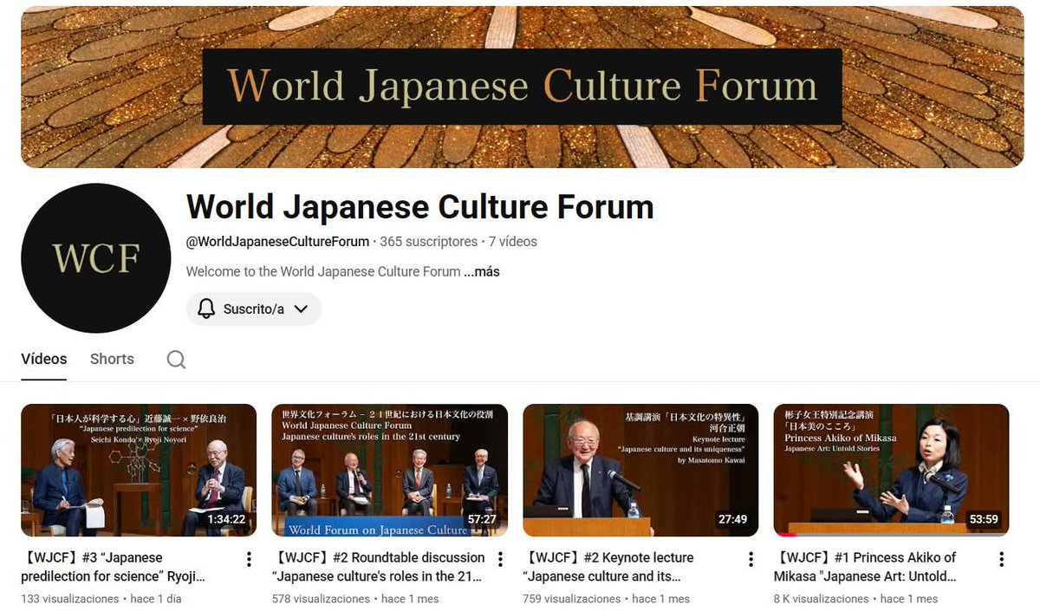Play the 53:59 Princess Akiko of Mikasa thumbnail
This screenshot has width=1040, height=611.
892,470
